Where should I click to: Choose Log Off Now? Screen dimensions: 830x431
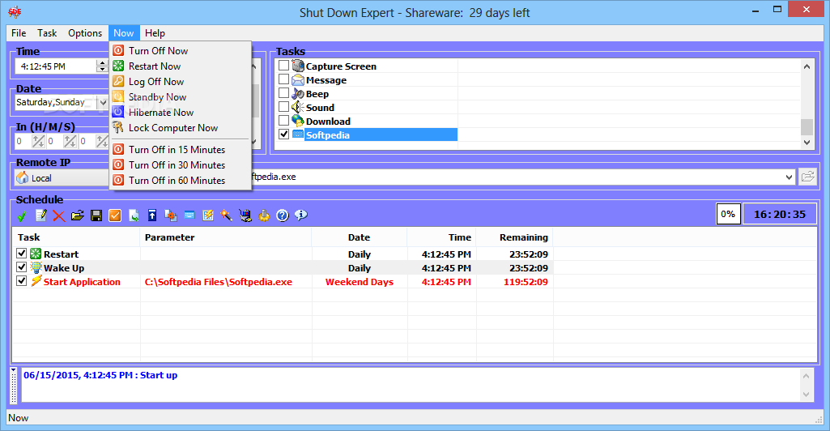[180, 82]
